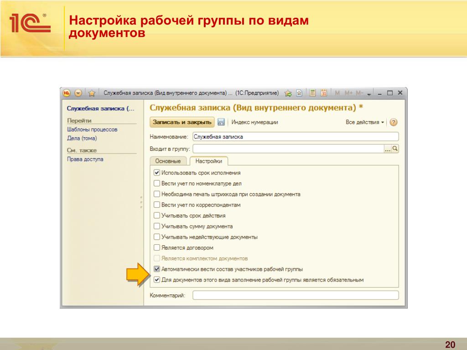This screenshot has height=350, width=467.
Task: Click the M memory button
Action: click(x=337, y=93)
